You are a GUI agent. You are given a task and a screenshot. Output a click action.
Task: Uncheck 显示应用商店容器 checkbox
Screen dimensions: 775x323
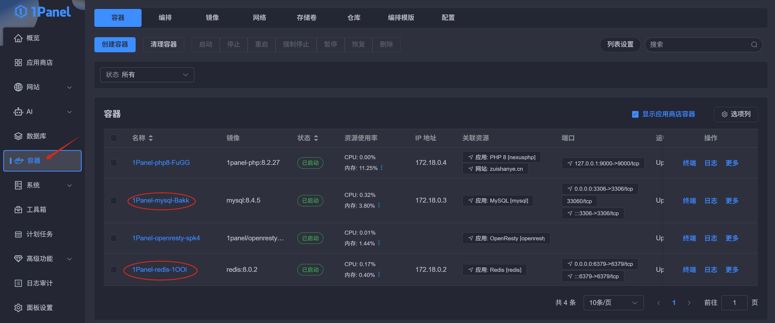point(635,114)
